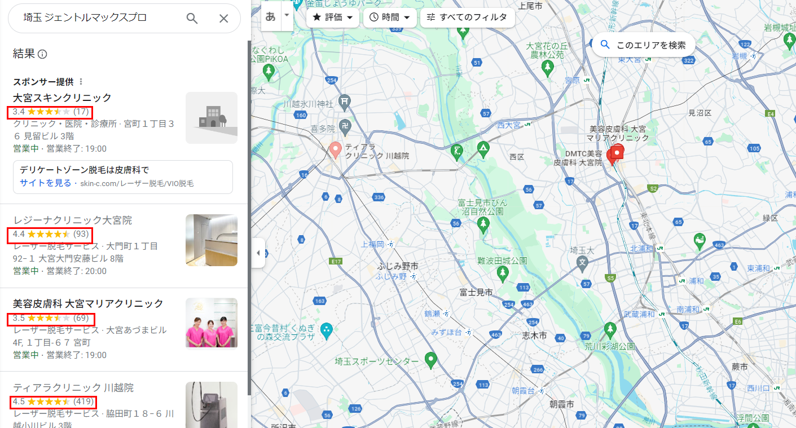Click the 大宮マリアクリニック staff photo
796x428 pixels.
(x=212, y=323)
